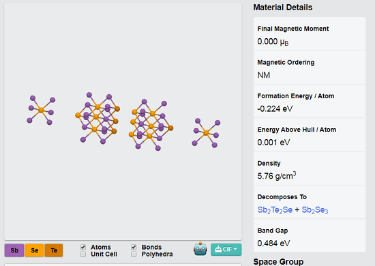375x266 pixels.
Task: Uncheck the Bonds checkbox
Action: [x=134, y=247]
